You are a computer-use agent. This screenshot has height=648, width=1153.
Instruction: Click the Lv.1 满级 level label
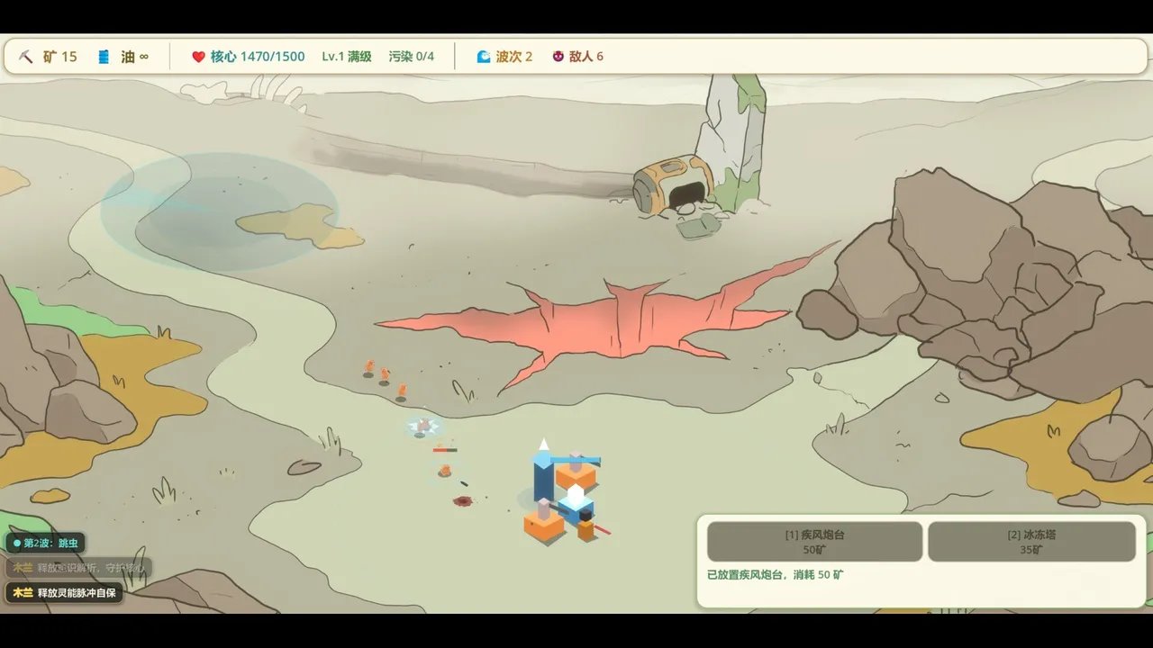pos(347,57)
